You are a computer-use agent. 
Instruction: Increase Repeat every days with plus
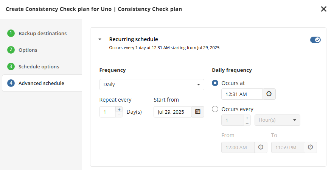coord(119,109)
